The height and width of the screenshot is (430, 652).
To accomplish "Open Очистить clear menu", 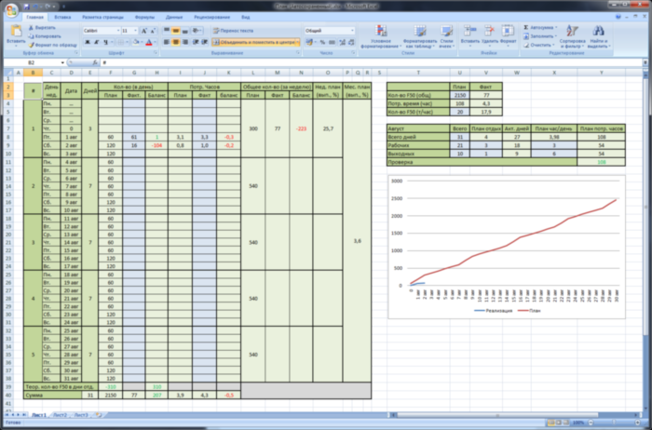I will (x=539, y=45).
